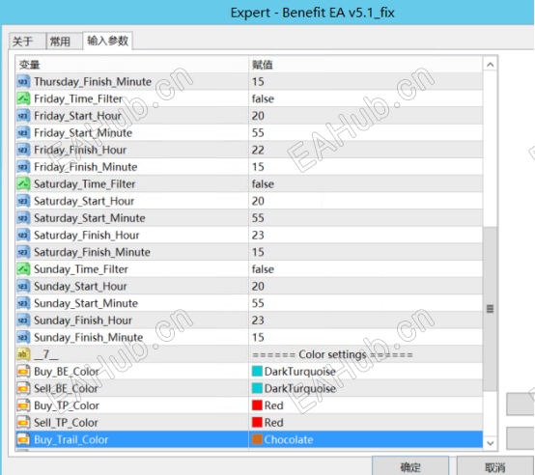Click the Red swatch for Sell_TP_Color

click(x=257, y=423)
